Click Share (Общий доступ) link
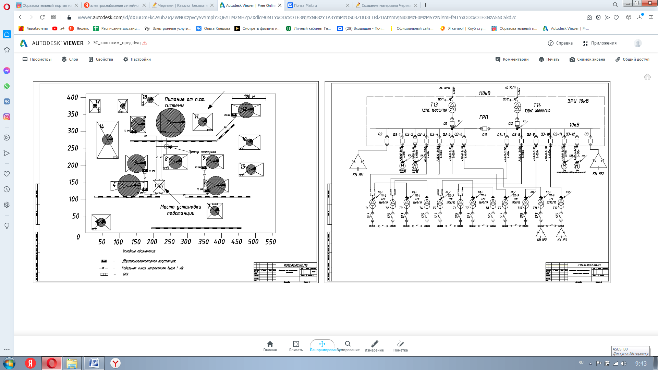The image size is (658, 370). click(632, 59)
